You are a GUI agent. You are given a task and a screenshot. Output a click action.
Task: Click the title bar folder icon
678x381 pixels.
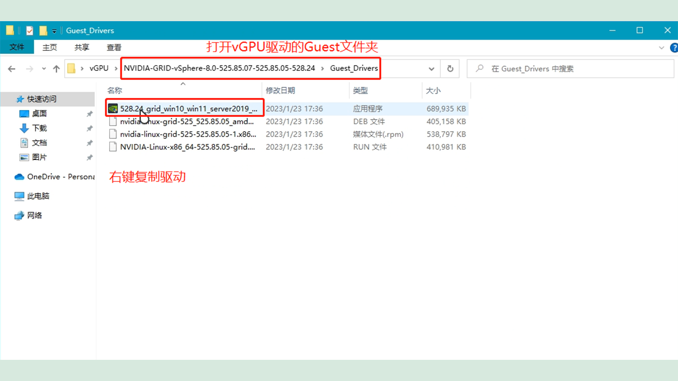click(10, 31)
